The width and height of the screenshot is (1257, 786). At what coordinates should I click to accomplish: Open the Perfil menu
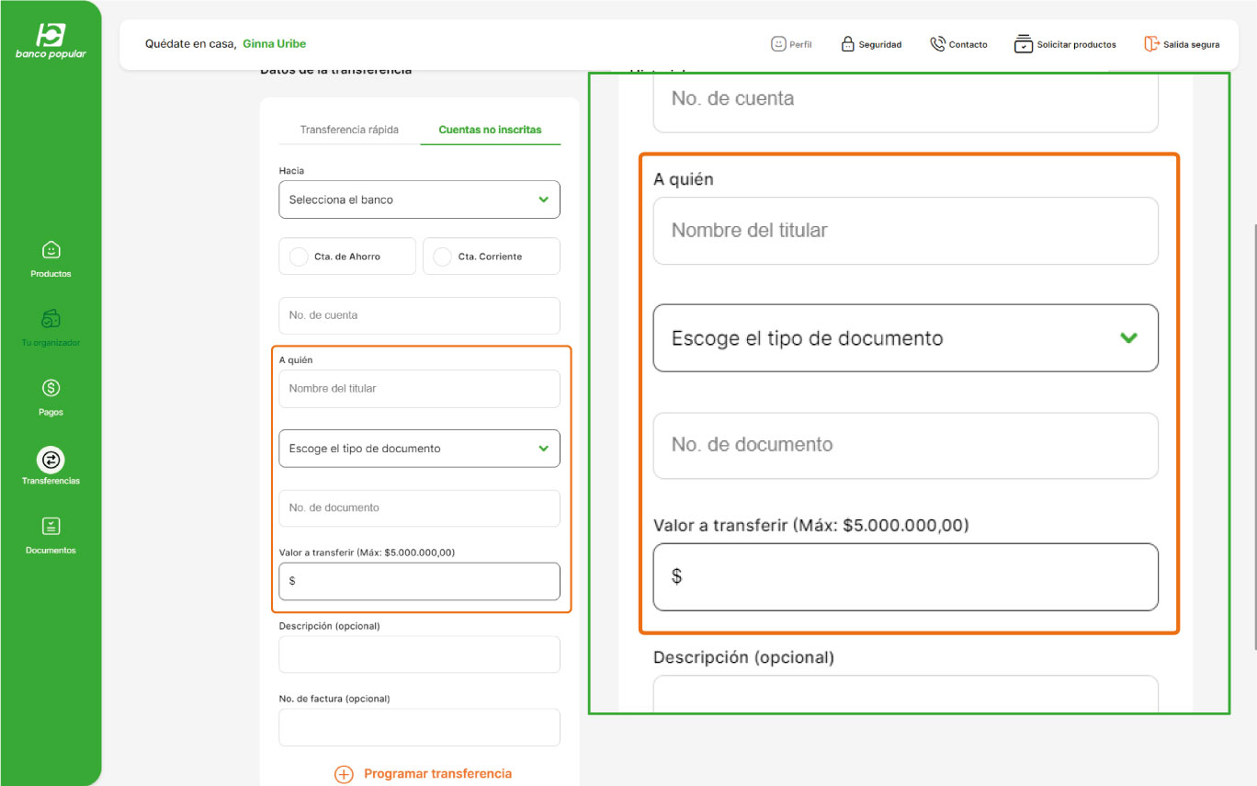[792, 43]
